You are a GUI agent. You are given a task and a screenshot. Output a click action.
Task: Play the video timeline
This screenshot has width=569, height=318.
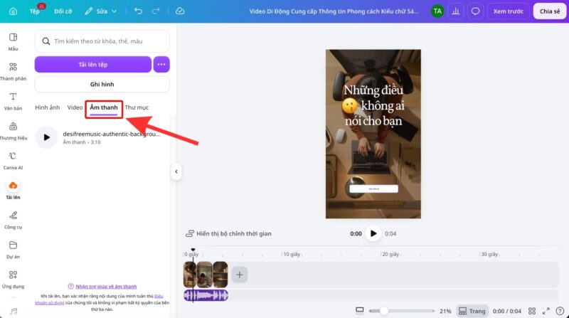click(x=373, y=233)
